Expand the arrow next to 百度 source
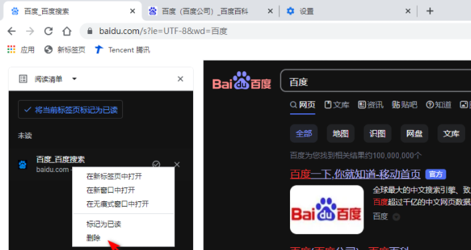 396,217
